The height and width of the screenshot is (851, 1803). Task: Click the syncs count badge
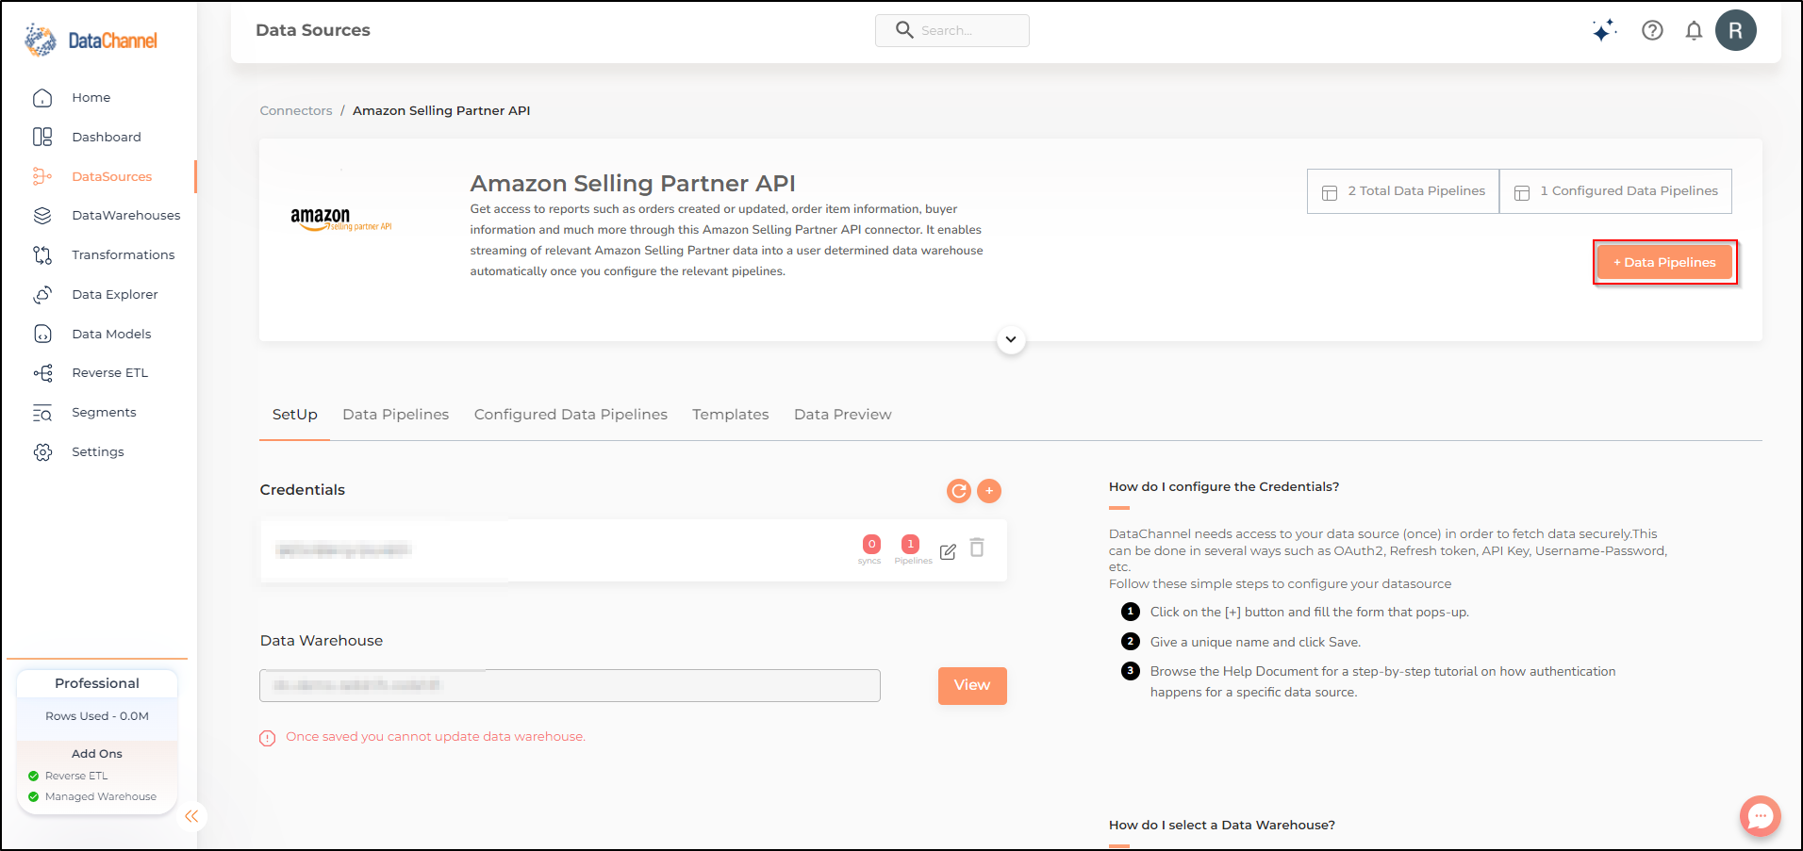coord(871,544)
